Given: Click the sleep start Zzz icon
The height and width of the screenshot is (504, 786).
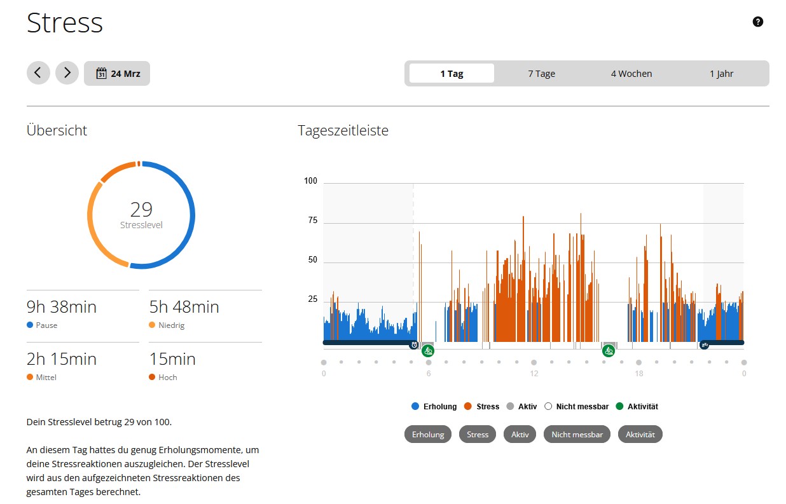Looking at the screenshot, I should [704, 345].
